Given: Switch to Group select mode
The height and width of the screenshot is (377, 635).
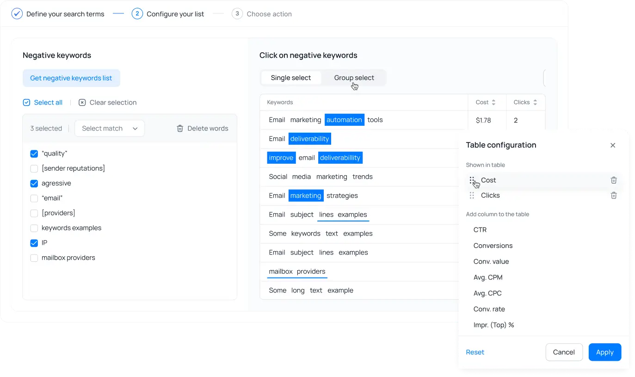Looking at the screenshot, I should pyautogui.click(x=354, y=78).
